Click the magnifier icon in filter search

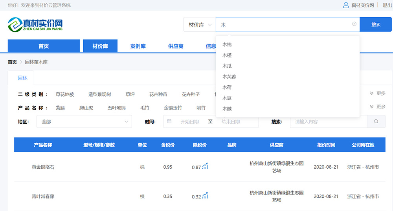pos(376,121)
